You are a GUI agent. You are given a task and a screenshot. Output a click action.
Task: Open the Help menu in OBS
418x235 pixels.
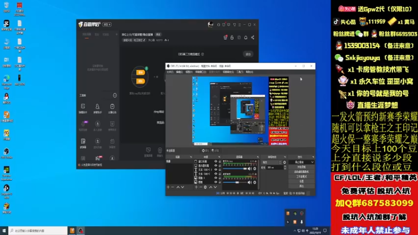pos(249,72)
